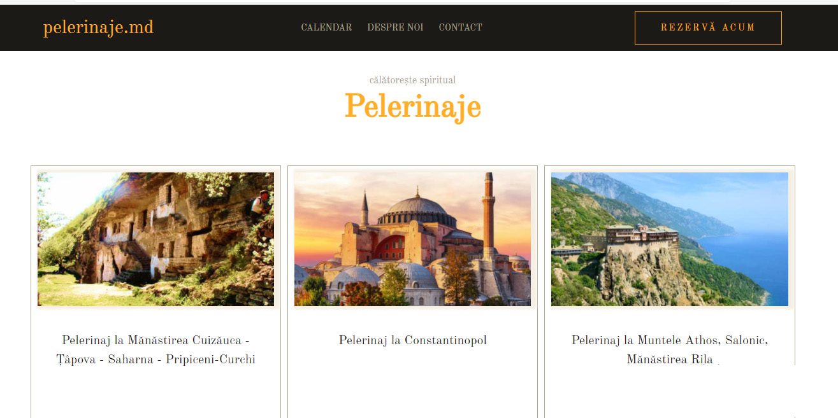Screen dimensions: 838x418
Task: Click the person in the Cuizăuca photo
Action: click(258, 204)
